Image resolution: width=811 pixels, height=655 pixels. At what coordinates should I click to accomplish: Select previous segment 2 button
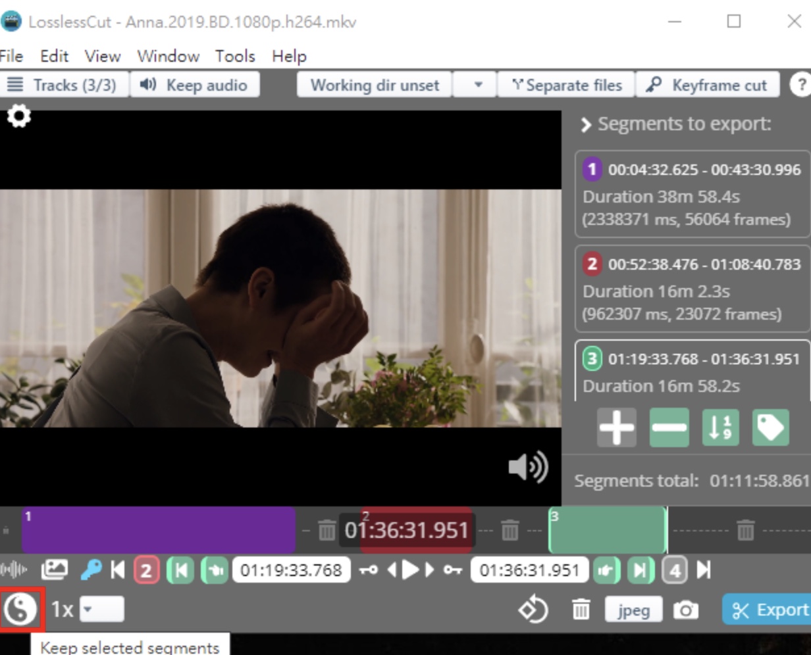pyautogui.click(x=146, y=570)
